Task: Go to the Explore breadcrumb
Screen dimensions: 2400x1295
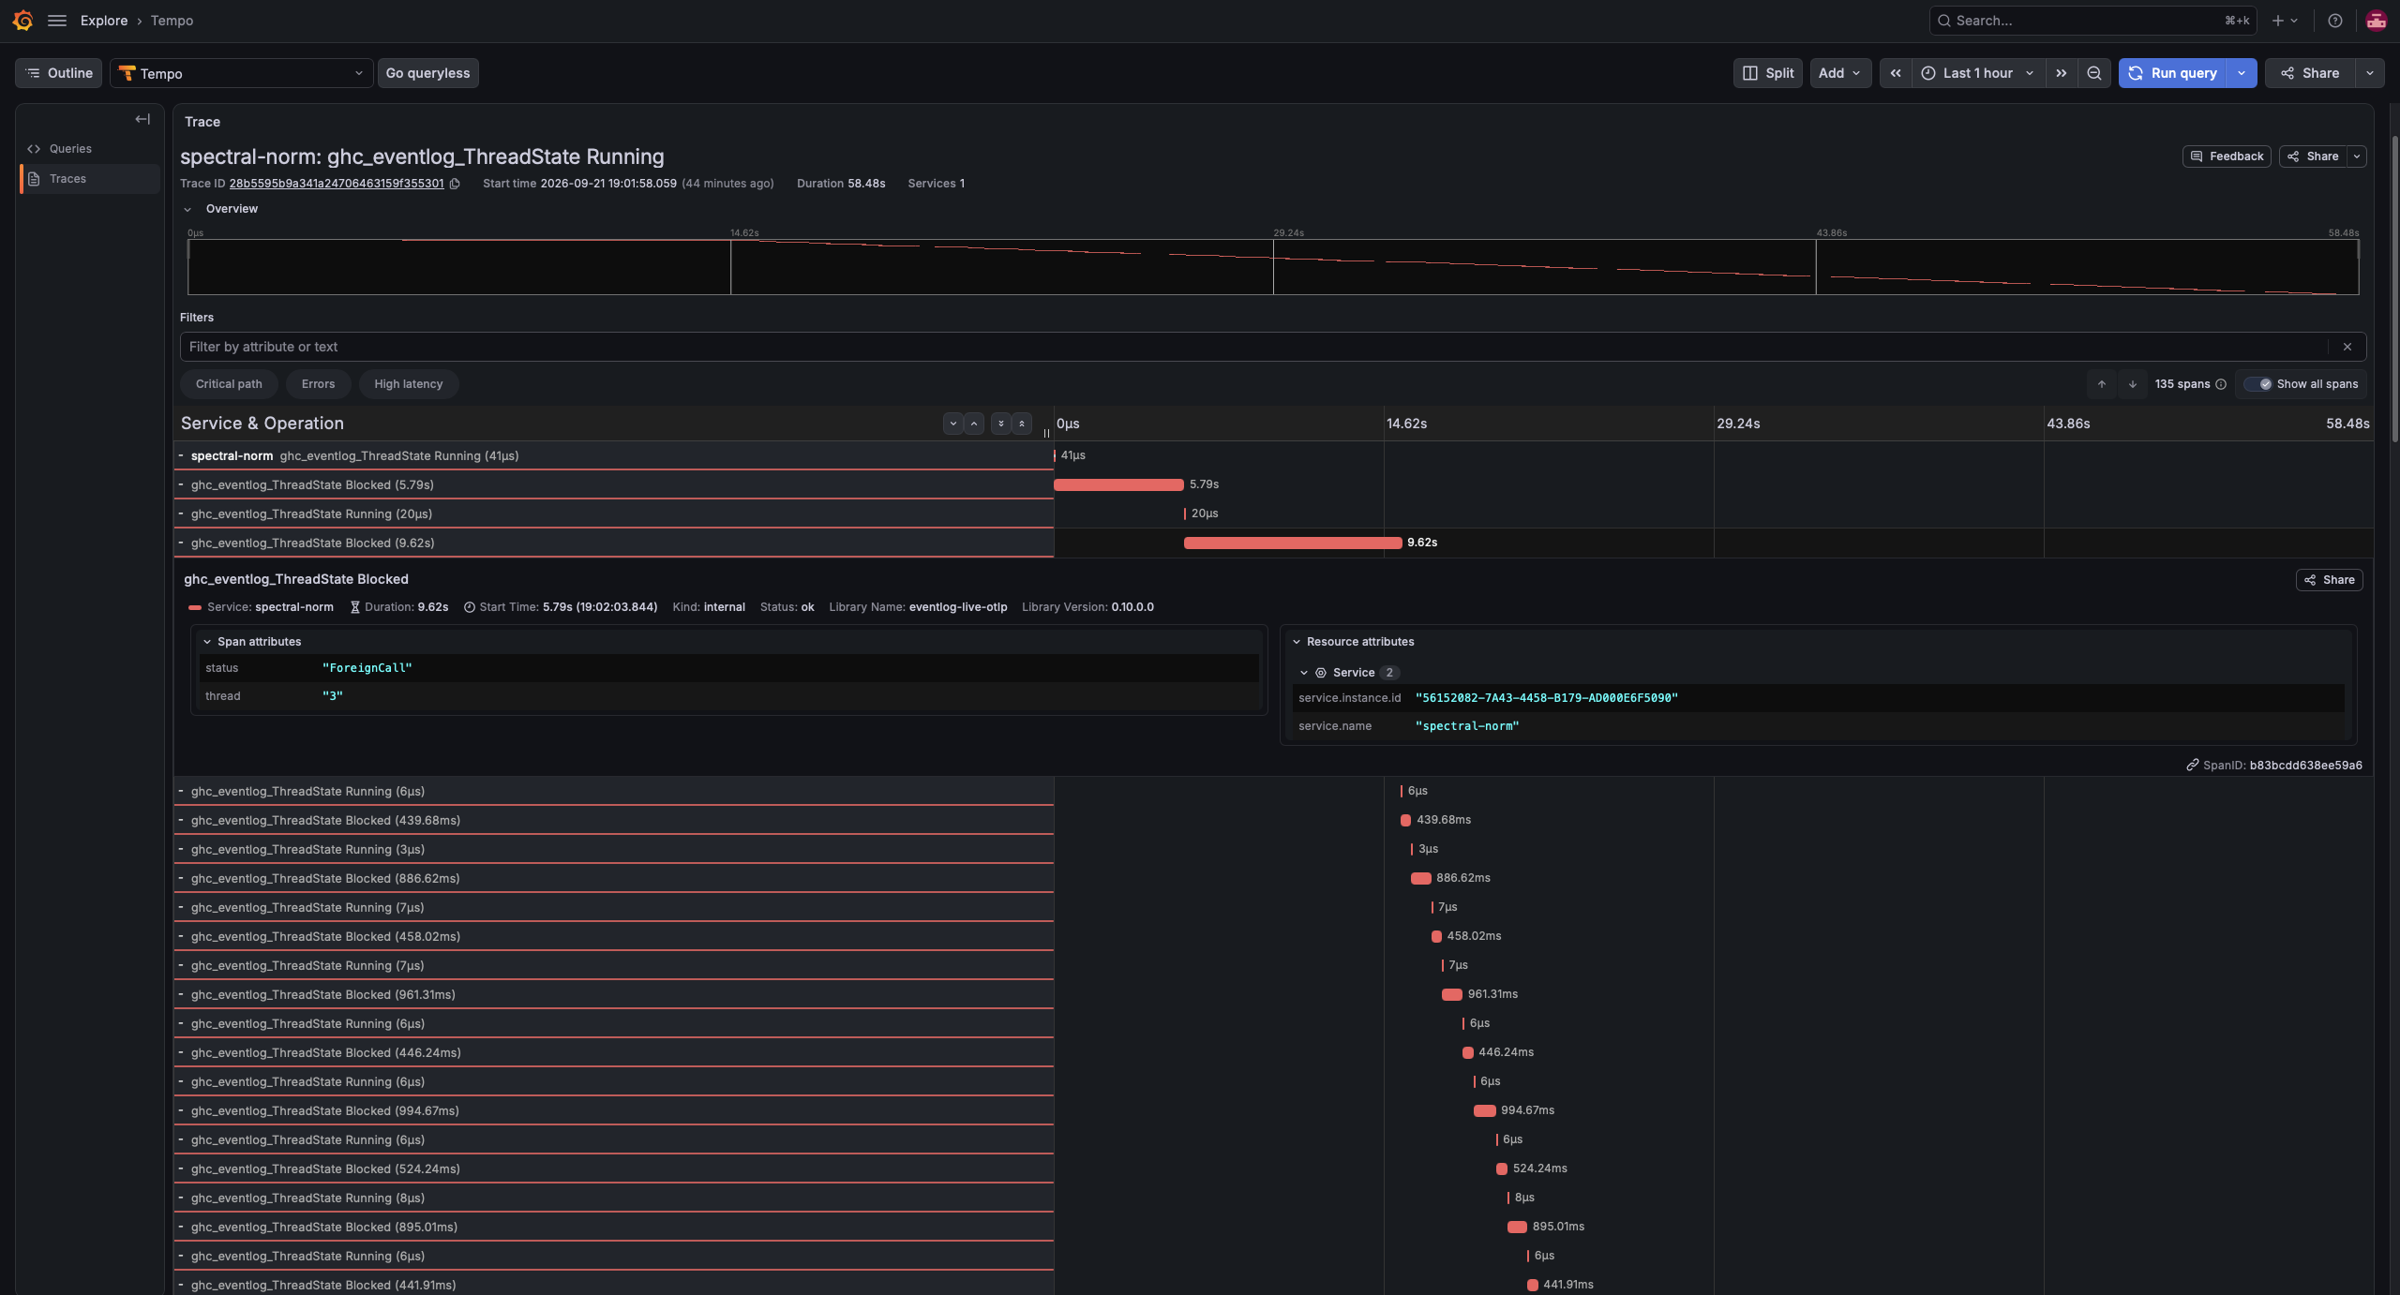Action: (x=104, y=21)
